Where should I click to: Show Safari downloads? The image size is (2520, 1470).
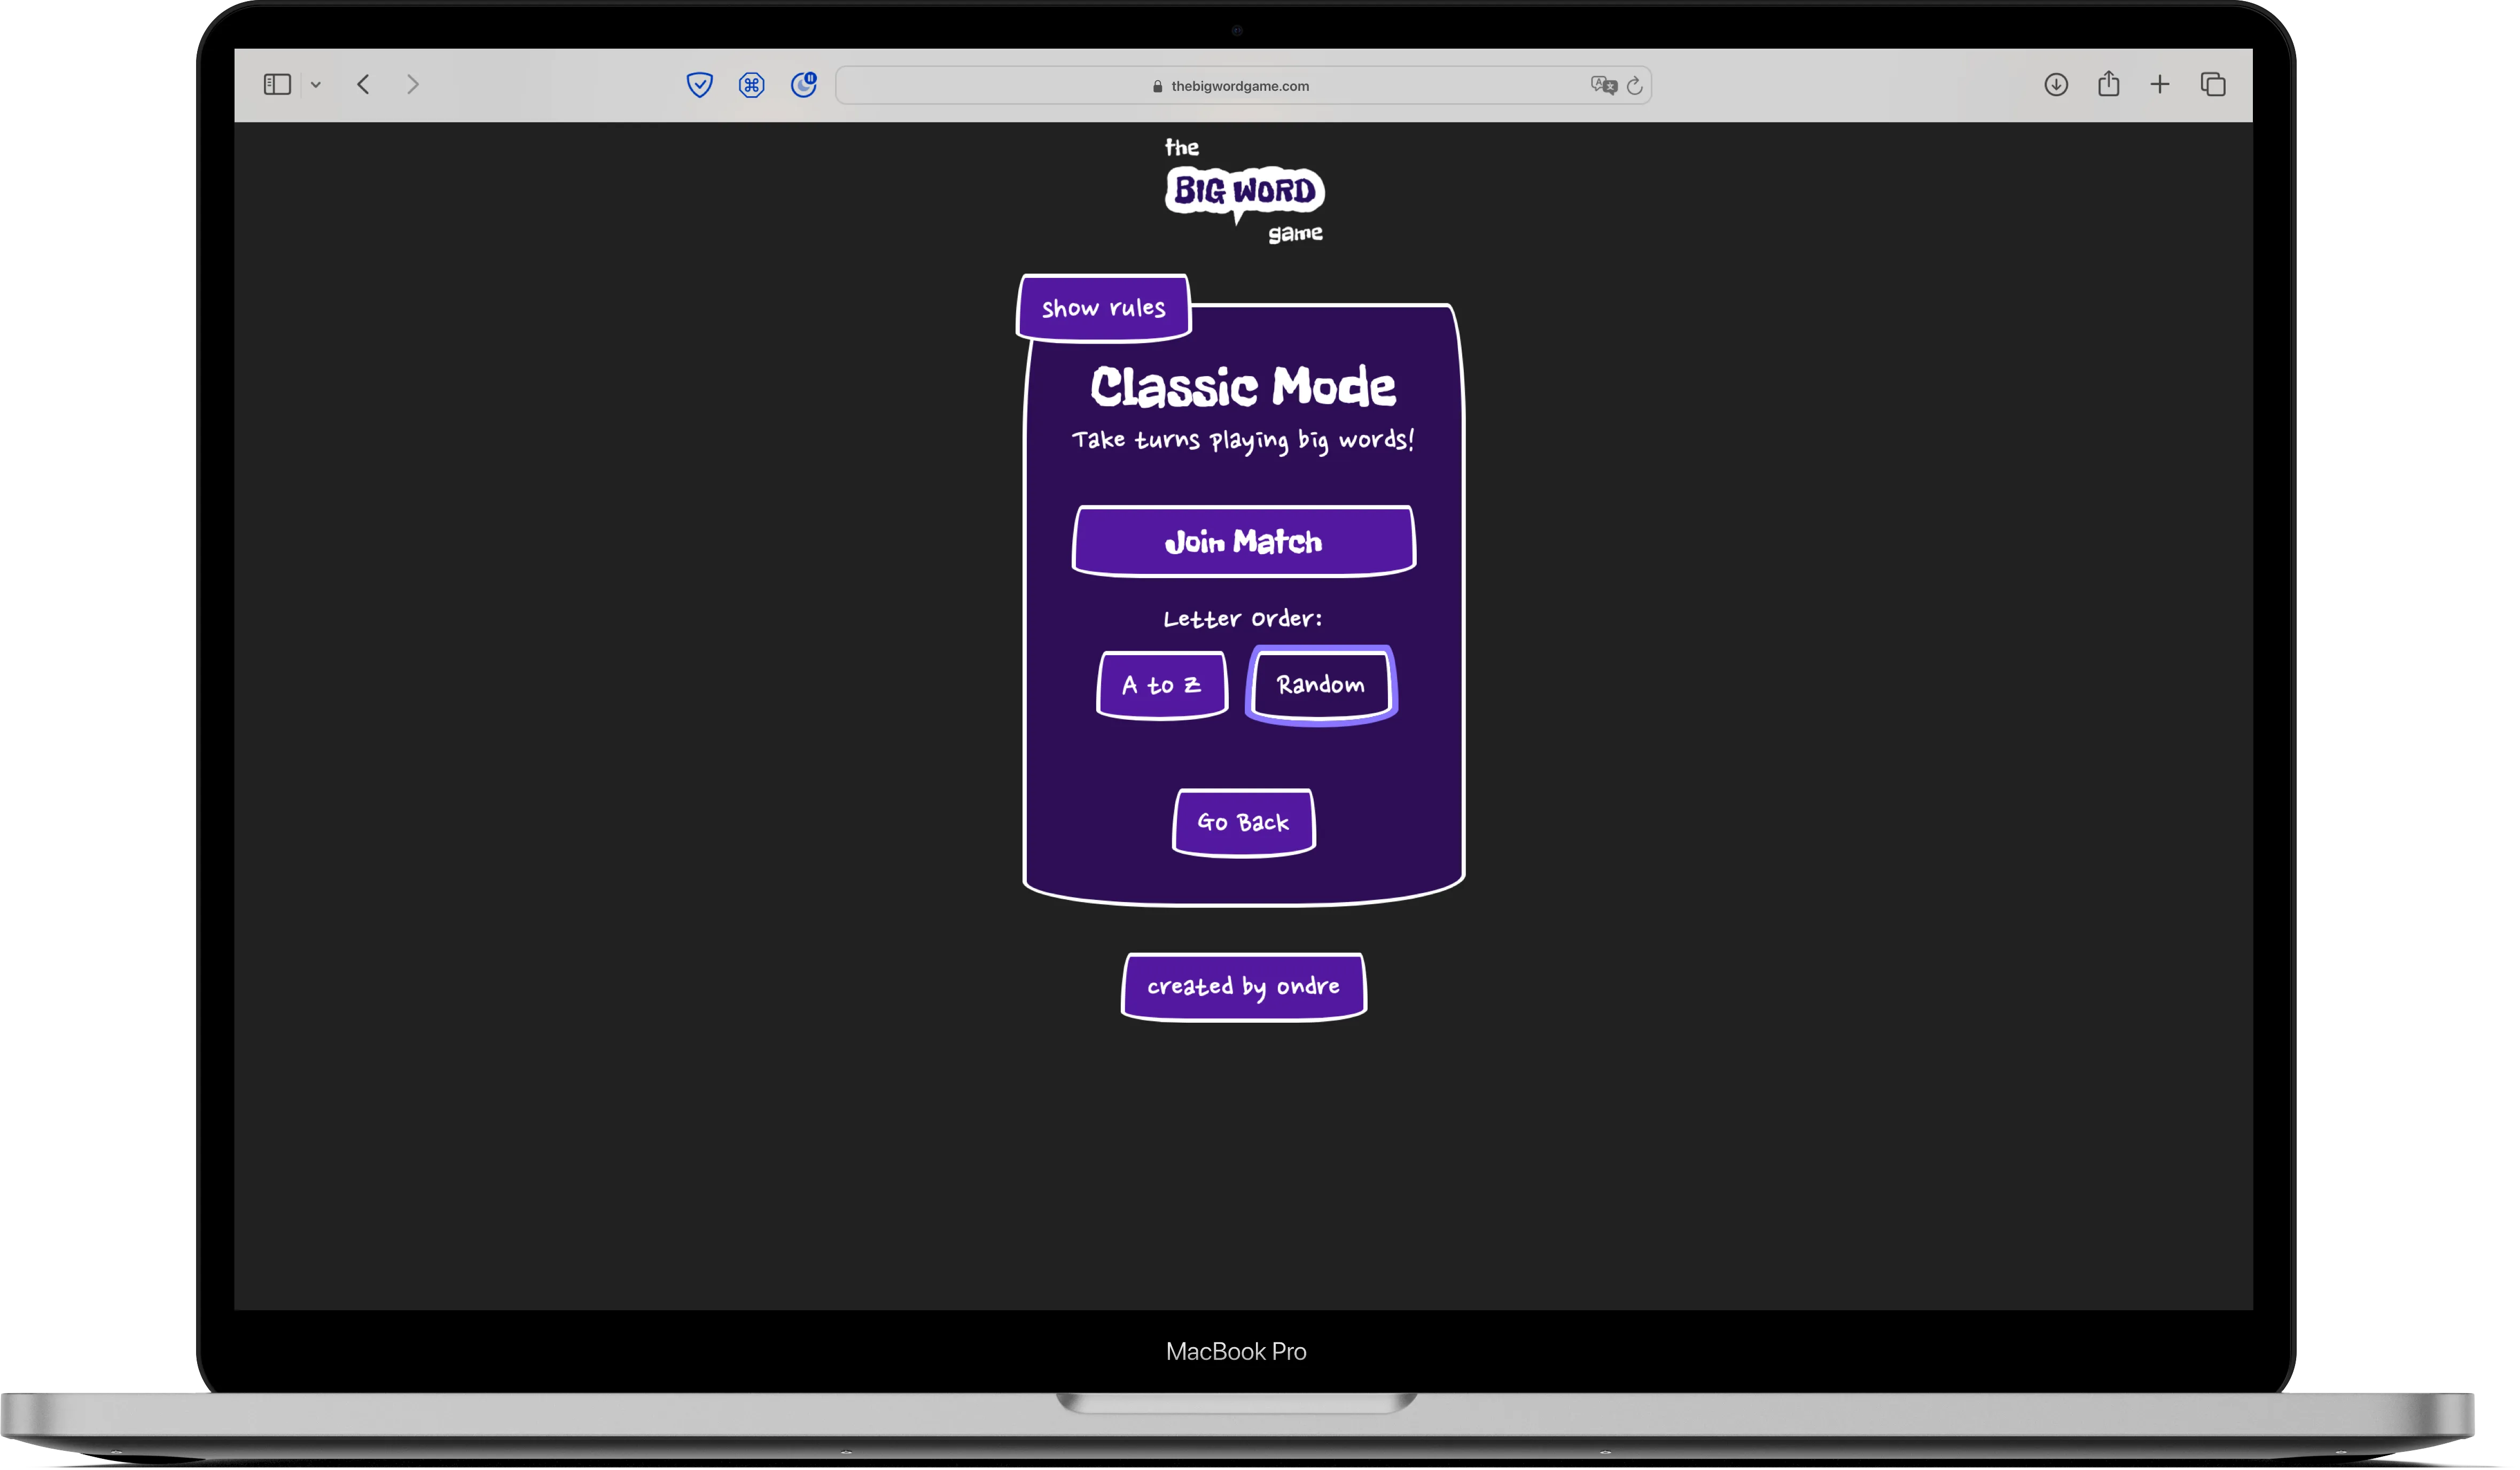(2056, 85)
